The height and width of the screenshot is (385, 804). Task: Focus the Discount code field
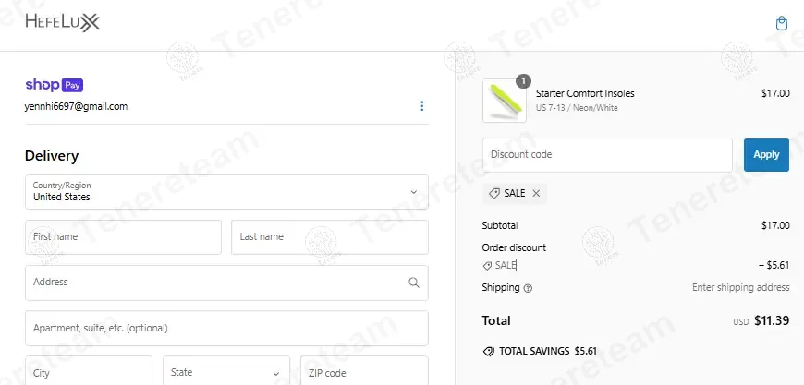tap(607, 154)
